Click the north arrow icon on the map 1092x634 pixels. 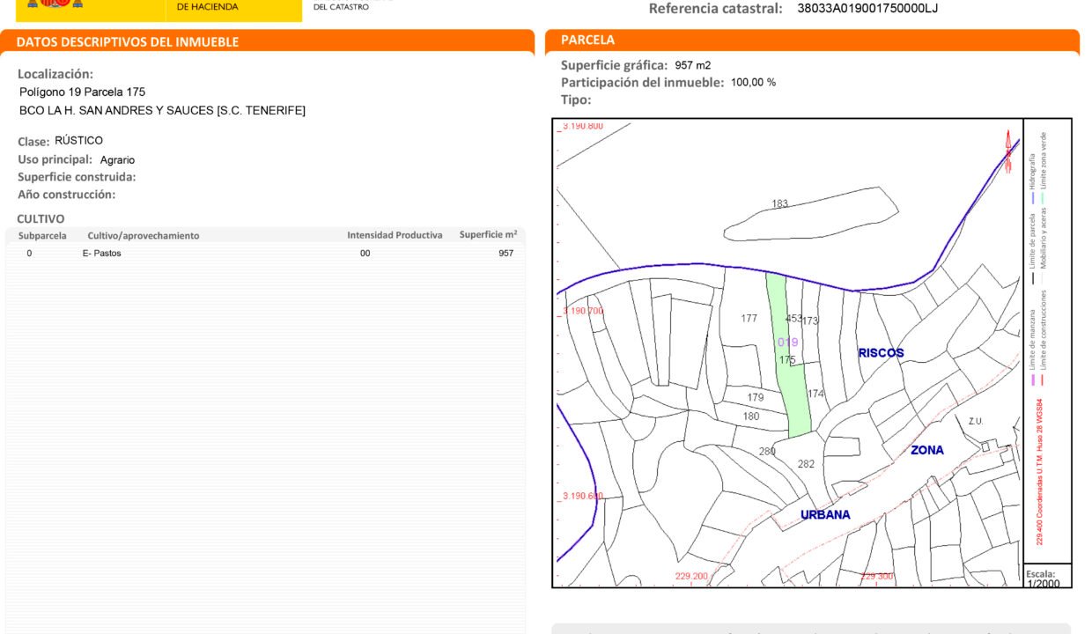point(1009,151)
